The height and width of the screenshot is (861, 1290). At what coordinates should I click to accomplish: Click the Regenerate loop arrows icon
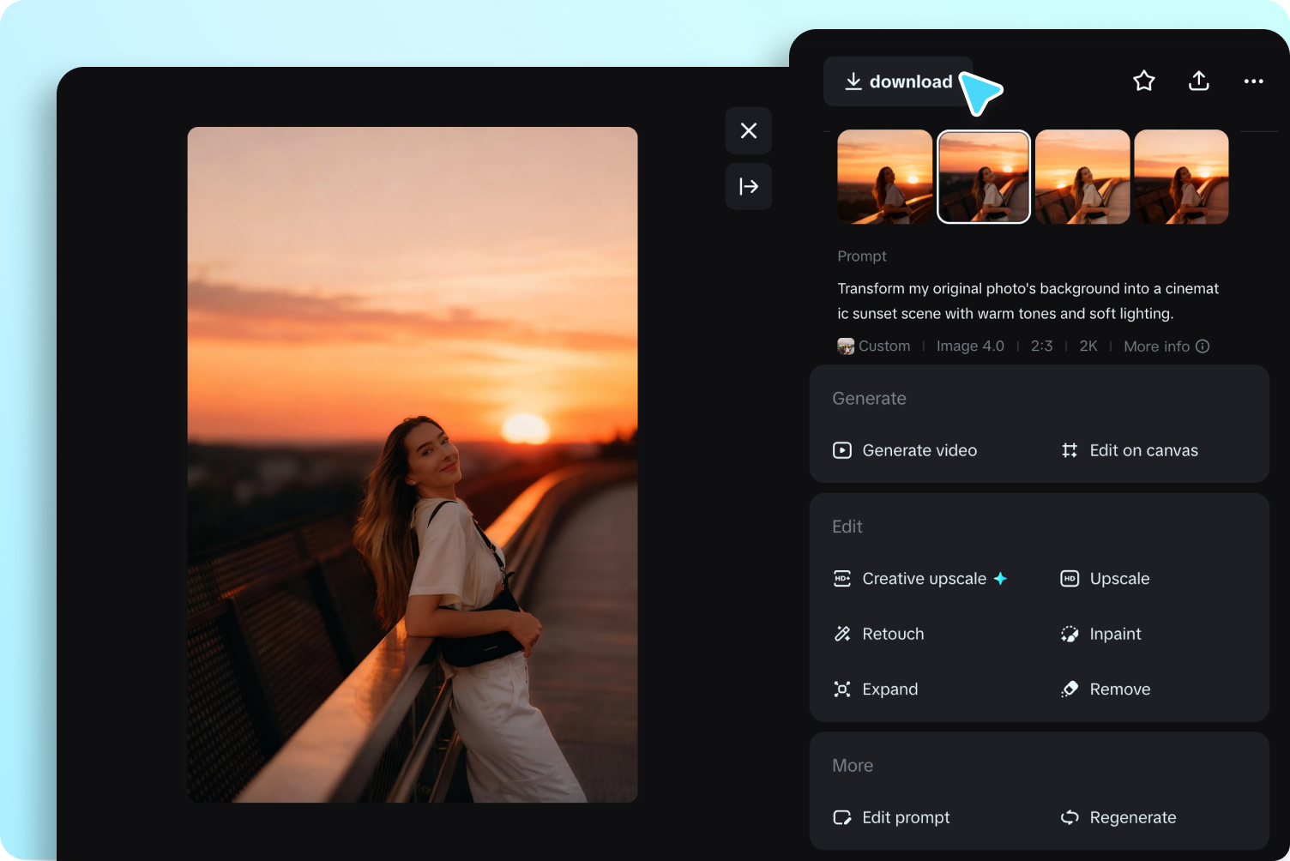[x=1070, y=817]
